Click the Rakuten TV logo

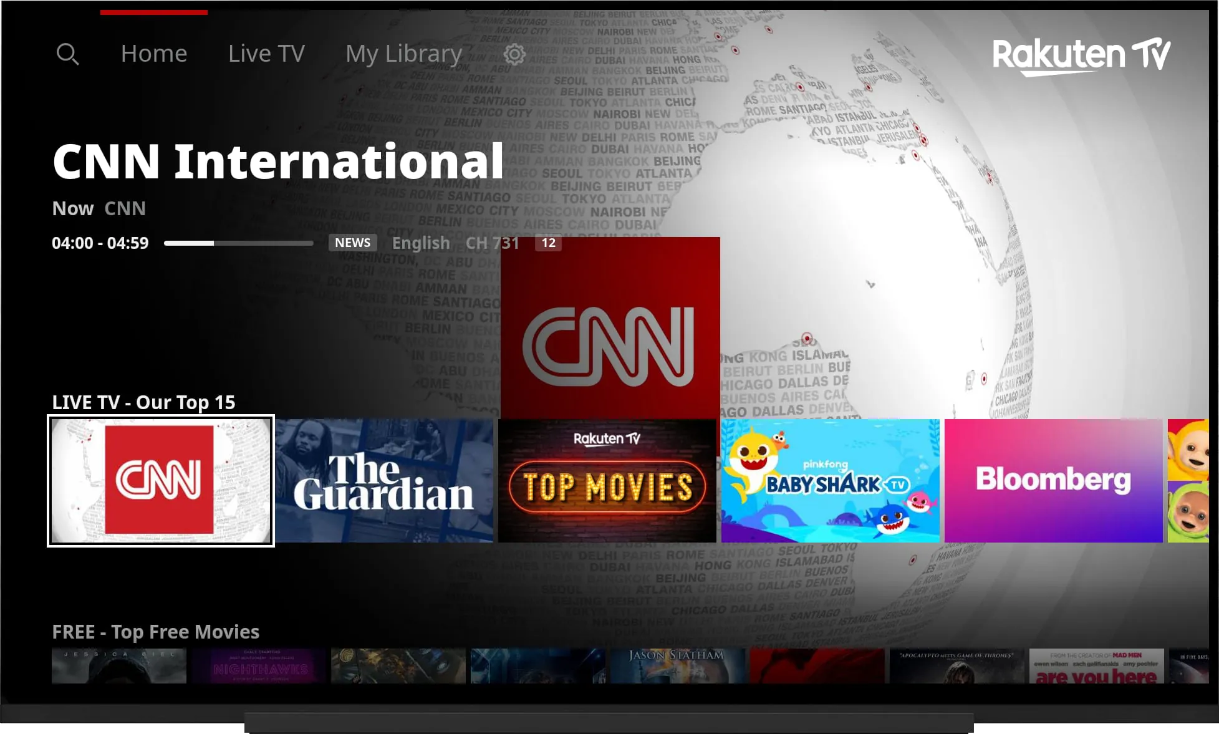[1082, 55]
